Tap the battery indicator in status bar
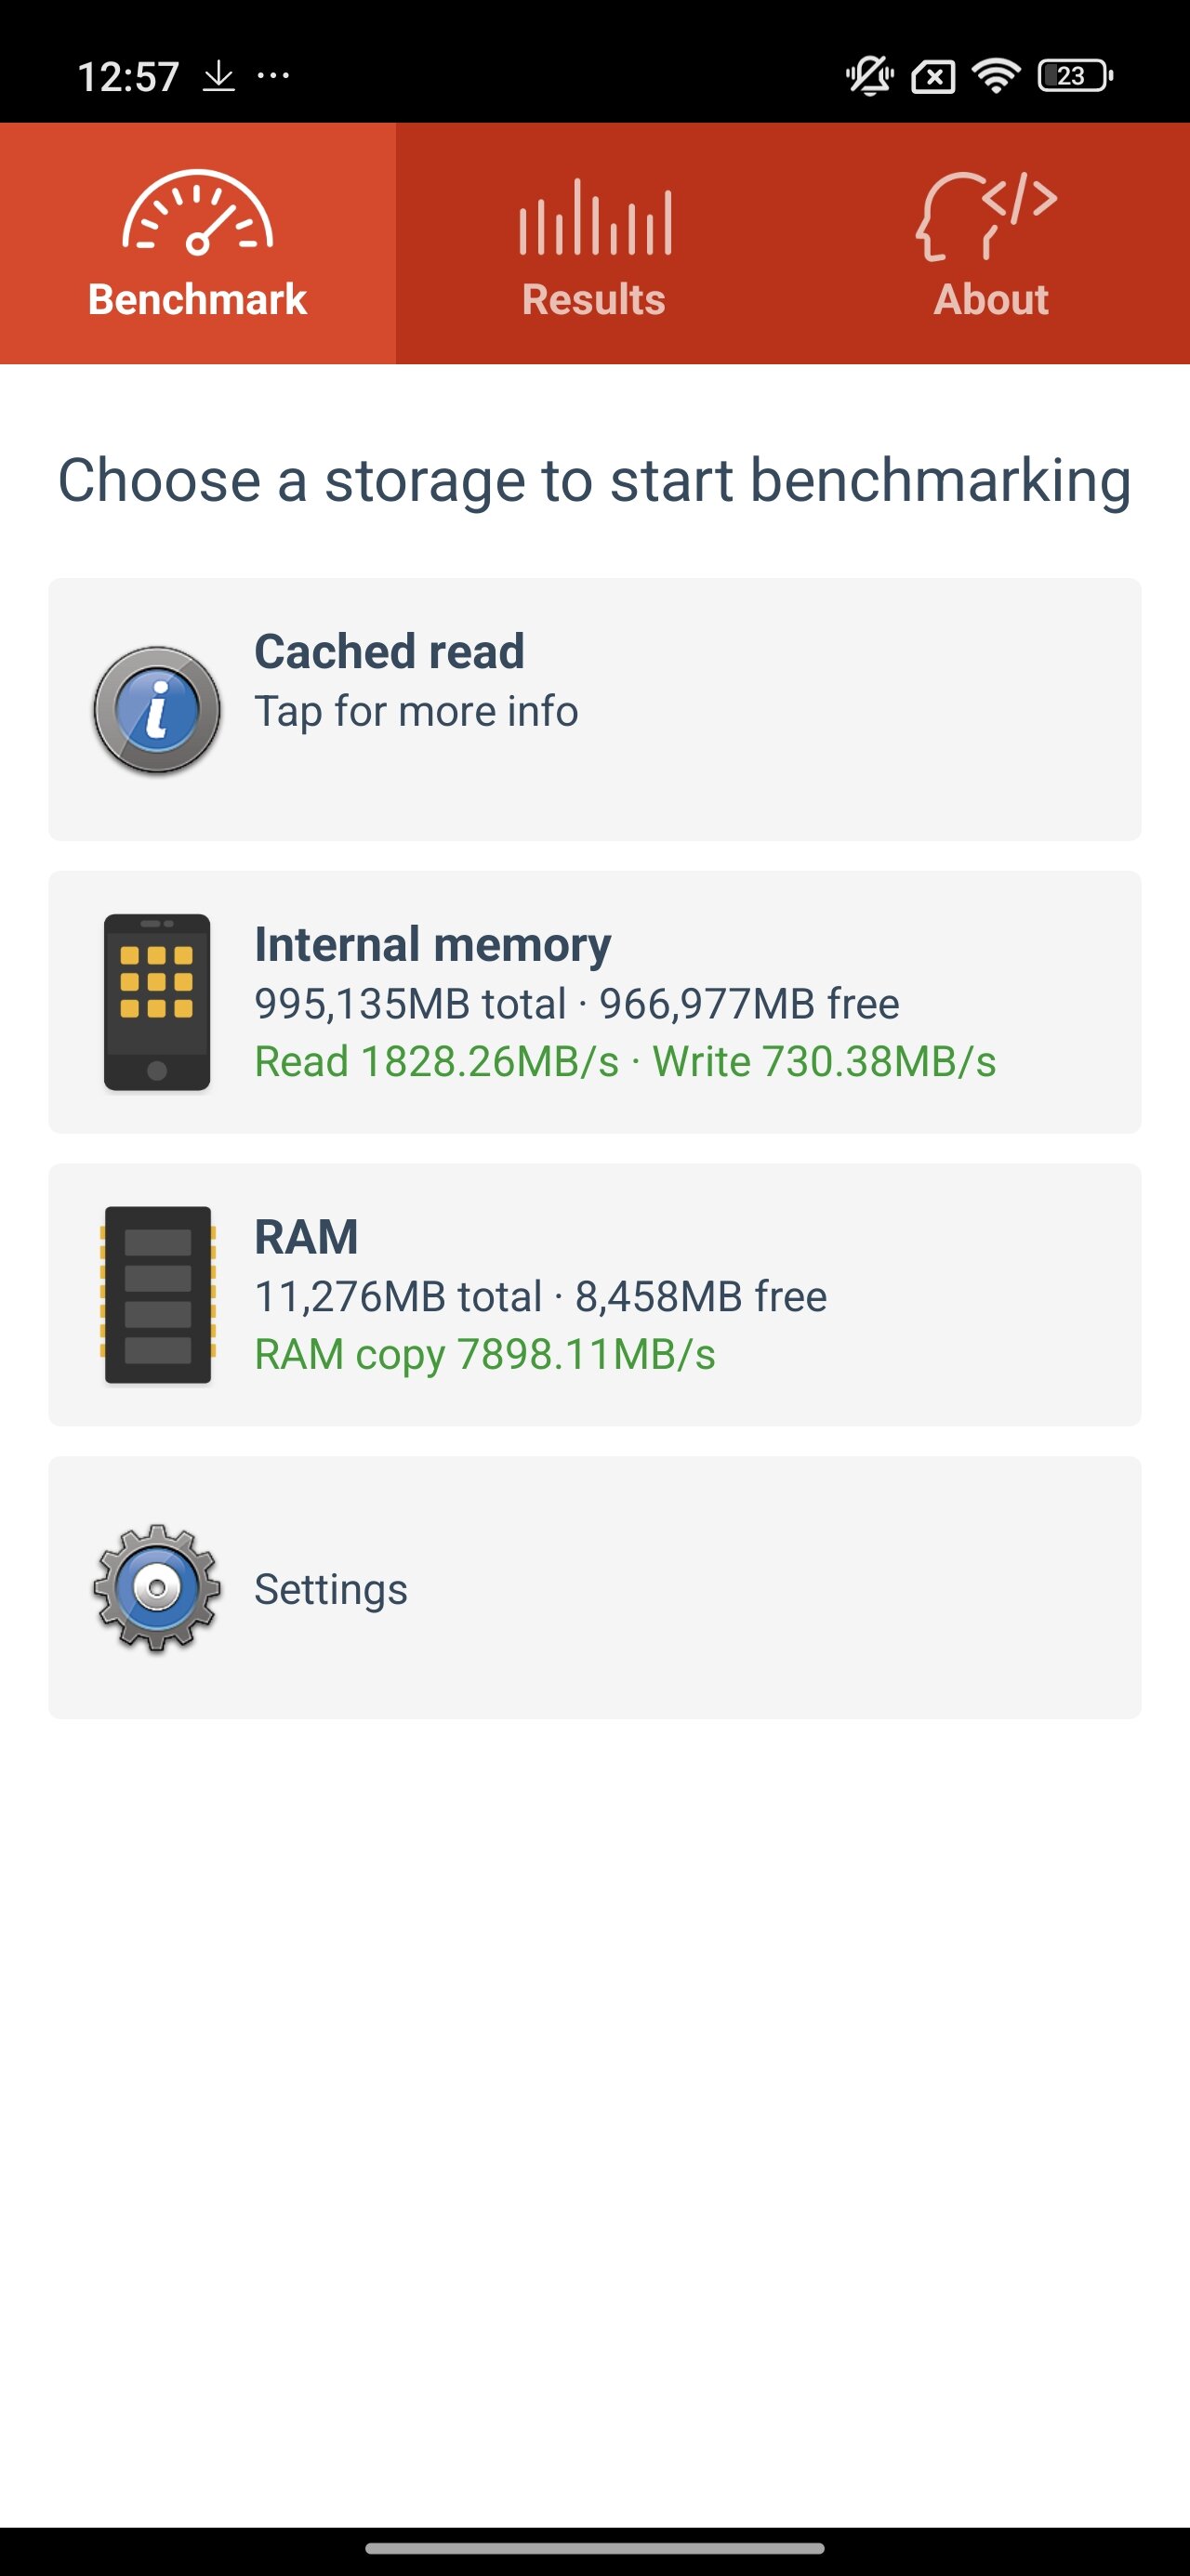1190x2576 pixels. point(1074,76)
